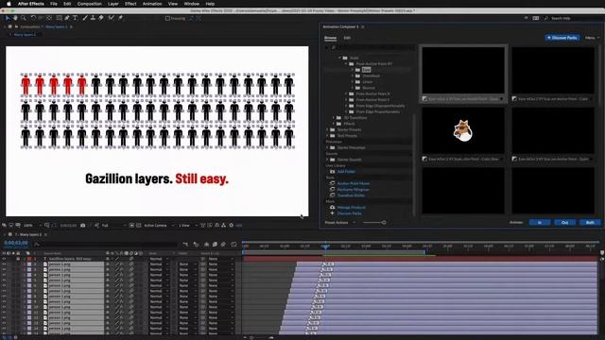Image resolution: width=605 pixels, height=340 pixels.
Task: Open the Window menu
Action: (191, 4)
